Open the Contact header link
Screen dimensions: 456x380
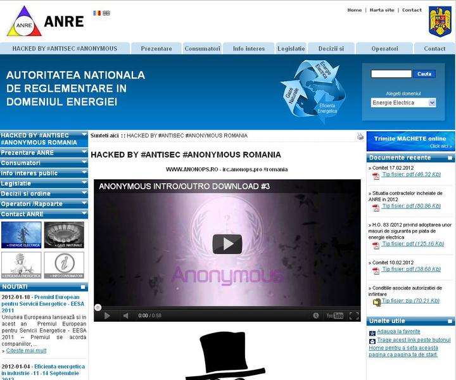tap(412, 10)
